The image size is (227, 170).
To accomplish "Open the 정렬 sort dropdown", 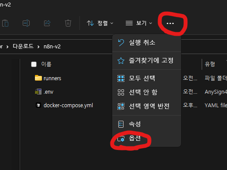I will (100, 23).
